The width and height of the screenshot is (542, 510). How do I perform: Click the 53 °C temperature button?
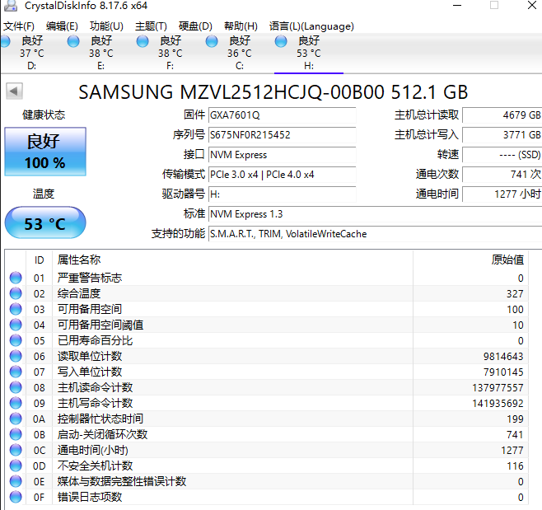coord(45,223)
